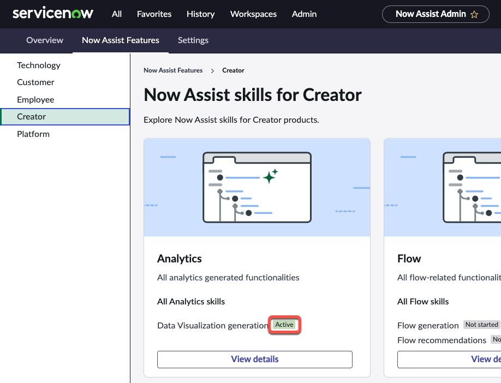This screenshot has width=501, height=383.
Task: Click the All Flow skills heading
Action: (x=423, y=302)
